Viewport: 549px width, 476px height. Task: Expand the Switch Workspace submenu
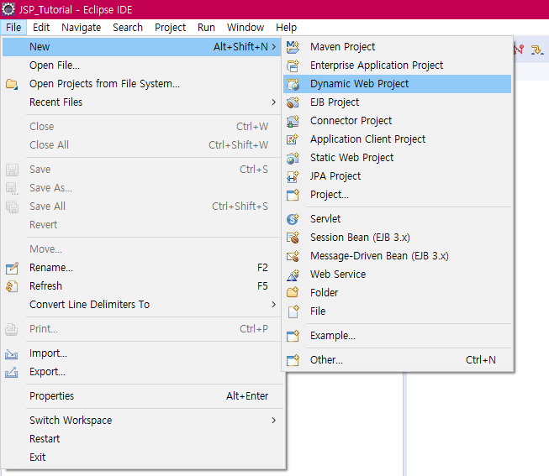tap(274, 421)
